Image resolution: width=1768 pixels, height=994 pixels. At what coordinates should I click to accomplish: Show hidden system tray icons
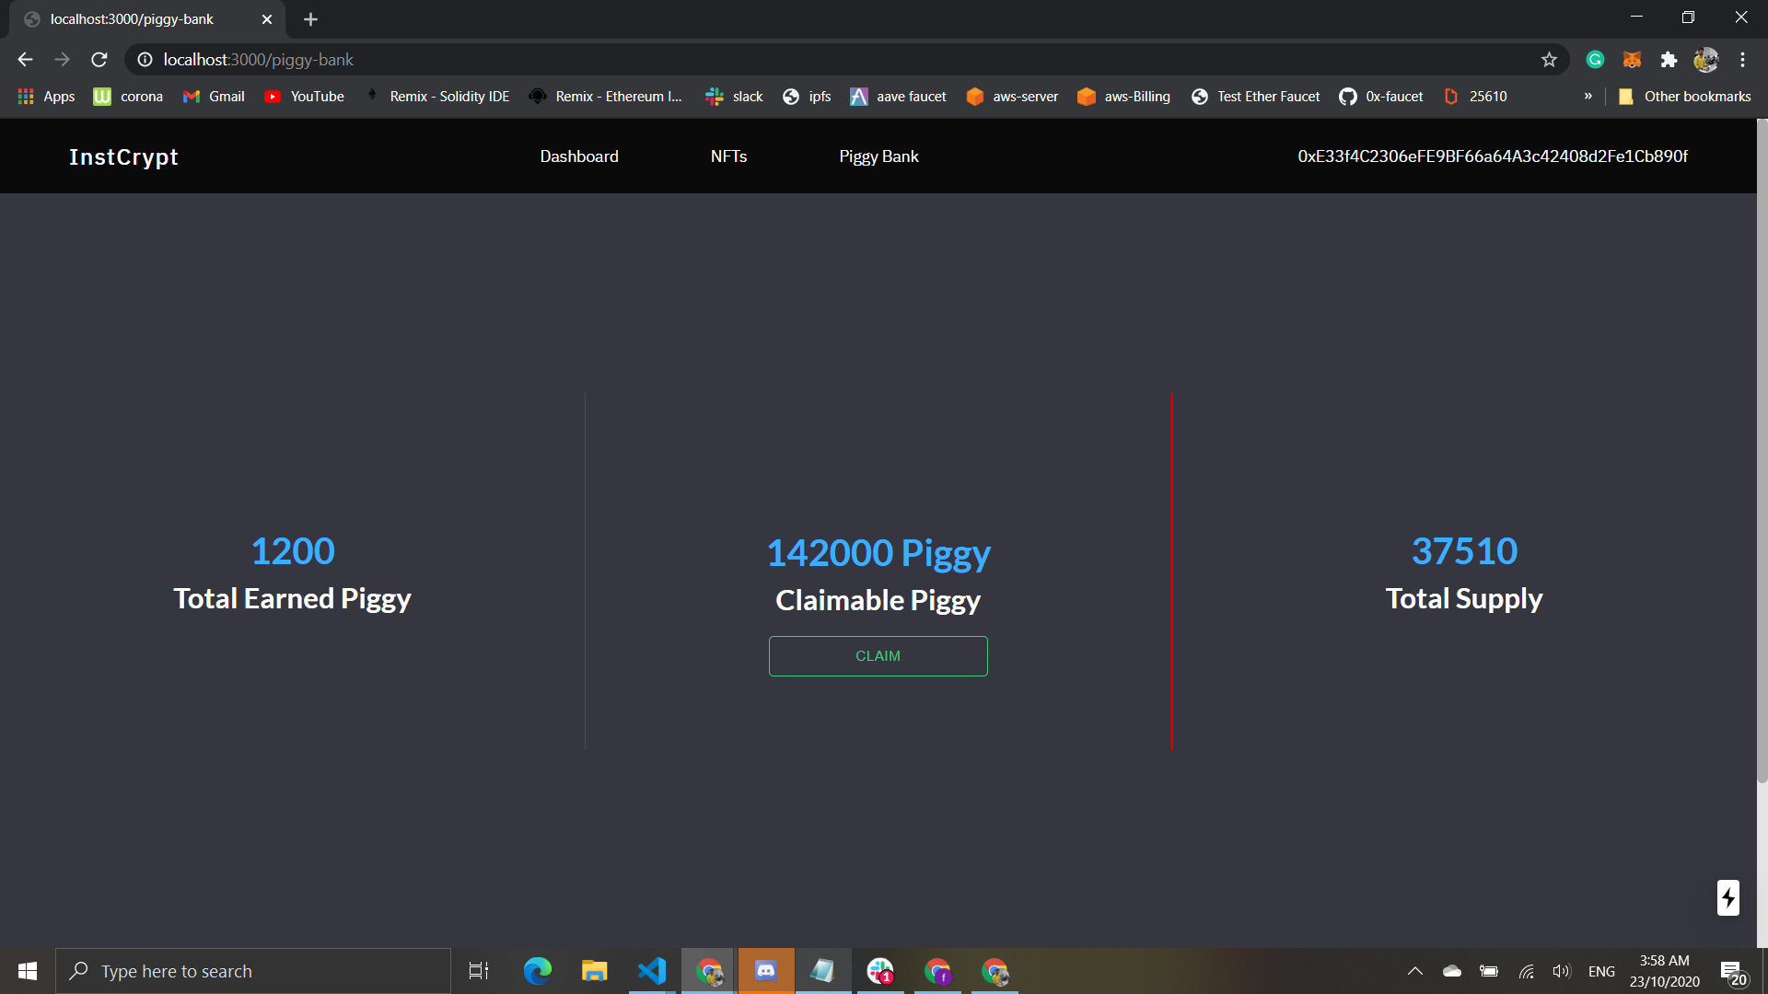coord(1415,971)
